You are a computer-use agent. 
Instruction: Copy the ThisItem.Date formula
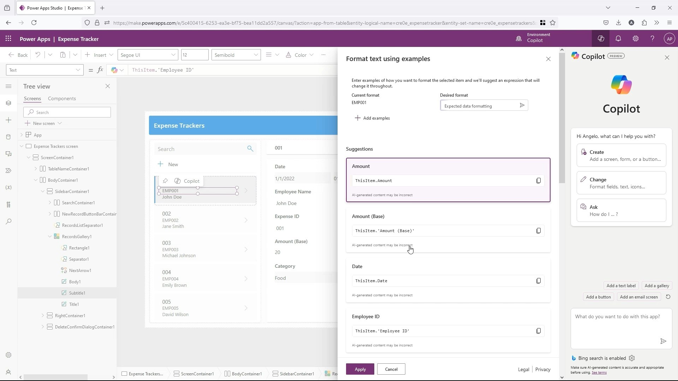coord(538,281)
